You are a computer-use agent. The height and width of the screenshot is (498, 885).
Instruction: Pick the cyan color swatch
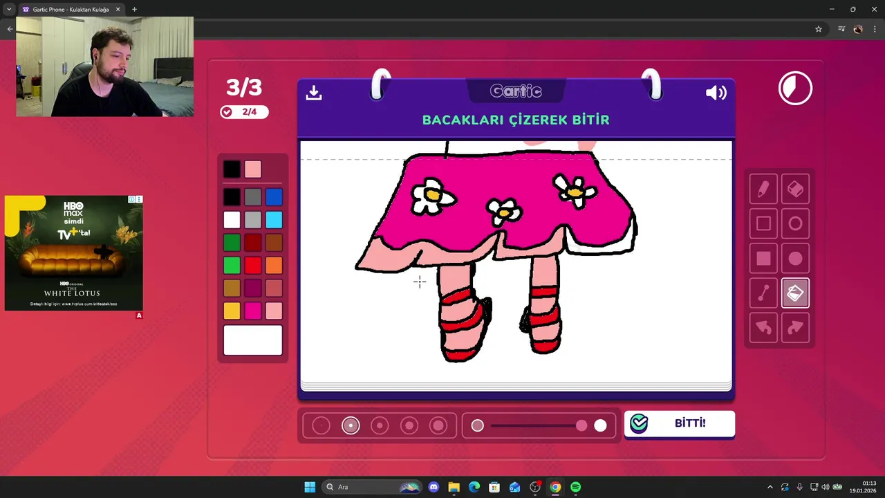pos(274,221)
